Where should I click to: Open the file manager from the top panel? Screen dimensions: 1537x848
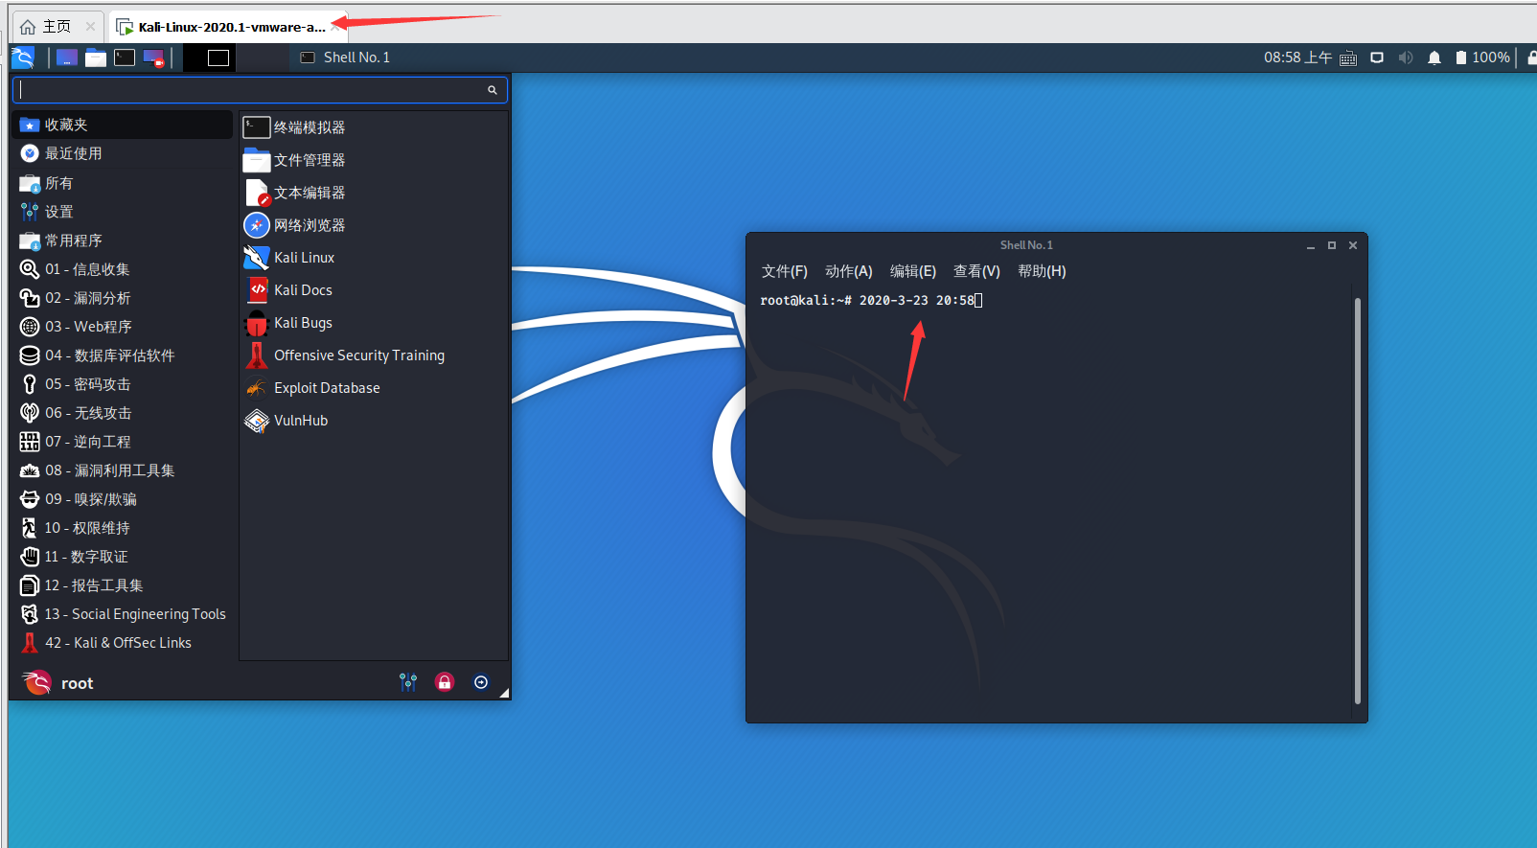[x=96, y=57]
